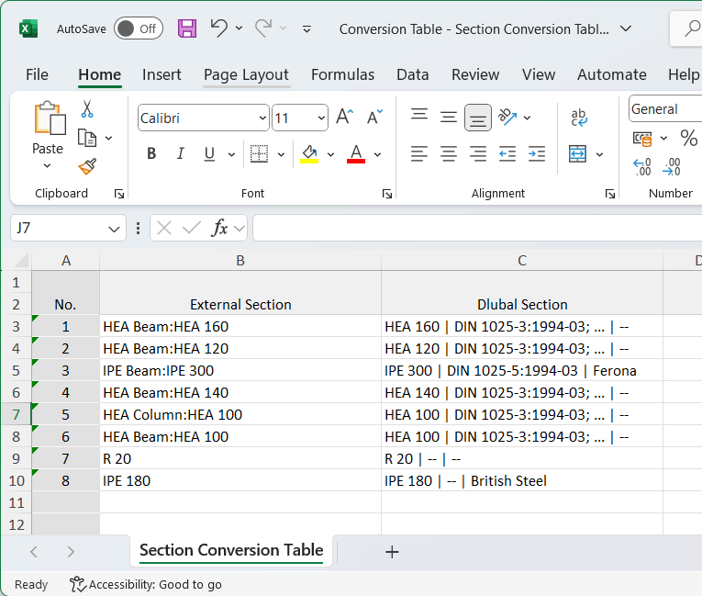The image size is (702, 596).
Task: Open the Undo history dropdown
Action: pos(240,28)
